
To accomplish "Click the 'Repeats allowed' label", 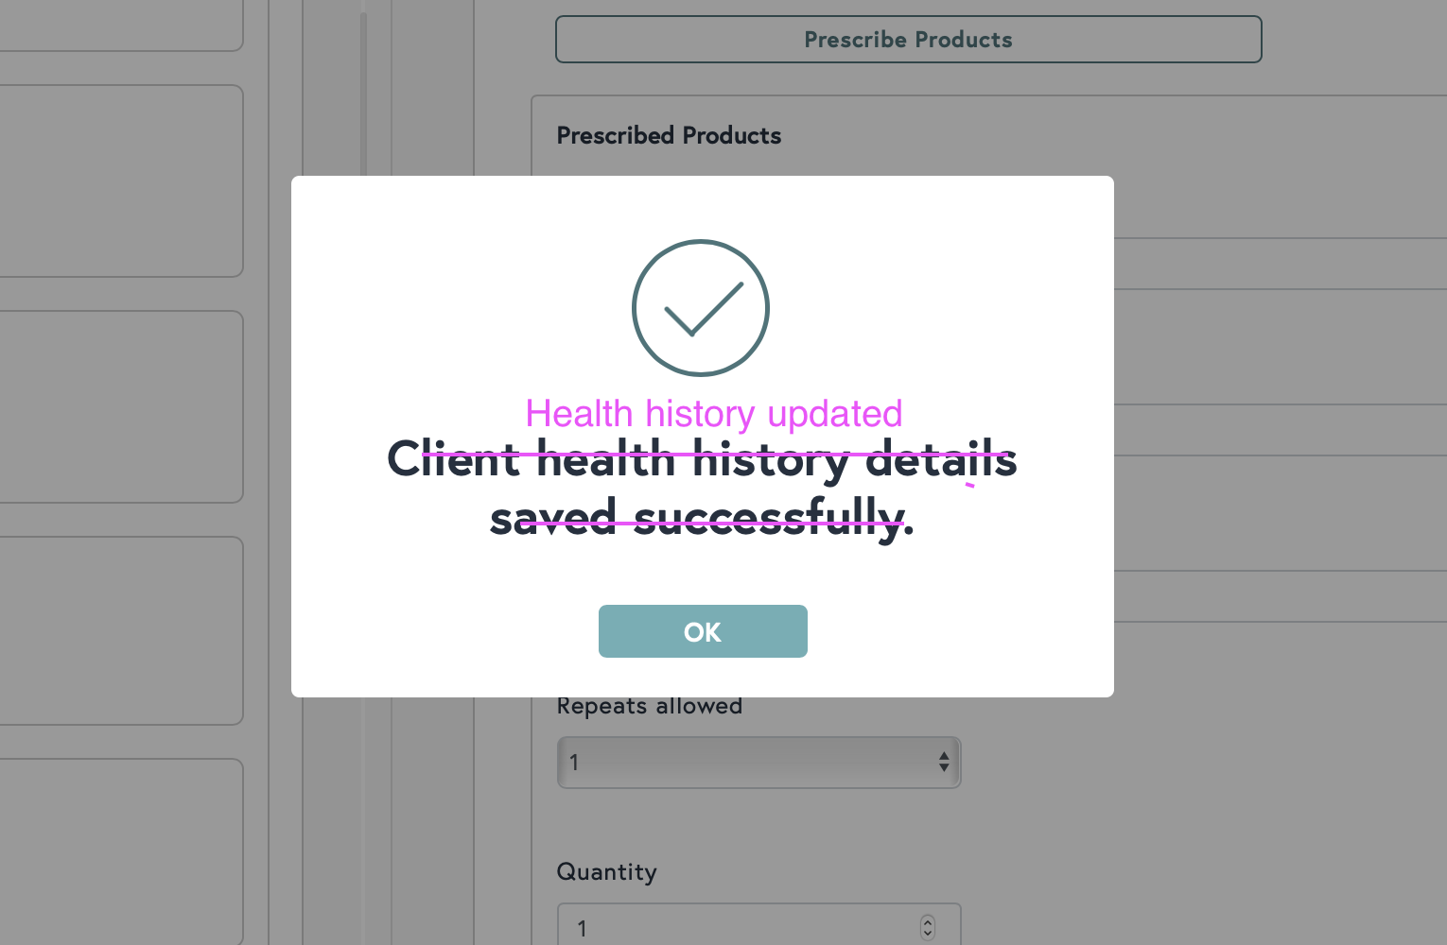I will tap(649, 707).
